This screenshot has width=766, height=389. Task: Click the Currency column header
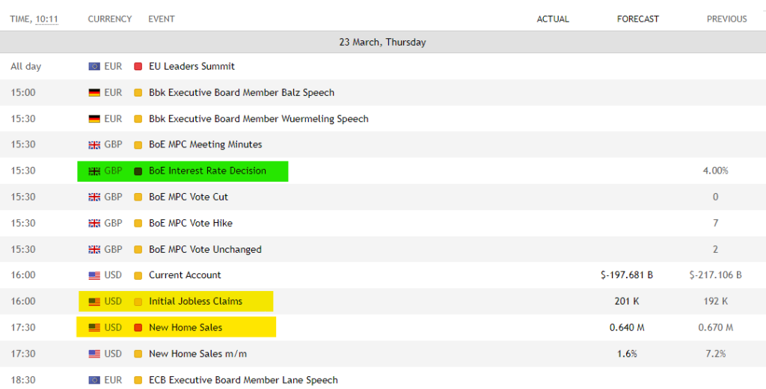pos(109,19)
